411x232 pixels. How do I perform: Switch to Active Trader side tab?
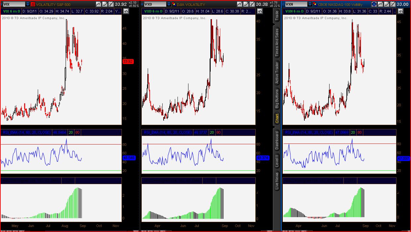coord(277,73)
